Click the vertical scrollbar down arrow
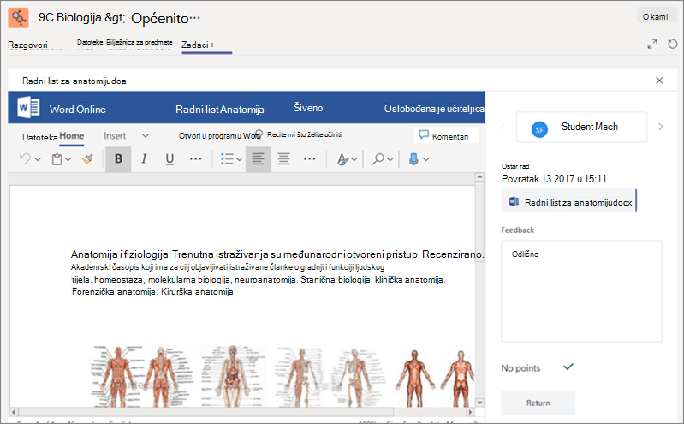This screenshot has height=424, width=684. tap(479, 403)
